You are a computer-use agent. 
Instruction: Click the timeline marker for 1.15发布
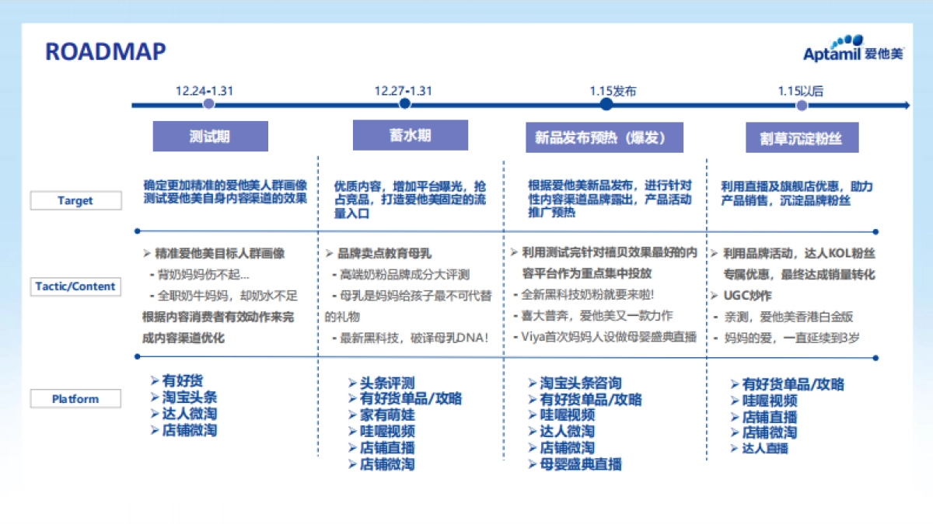tap(605, 105)
